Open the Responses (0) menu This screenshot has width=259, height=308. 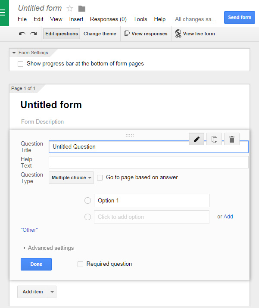point(108,19)
